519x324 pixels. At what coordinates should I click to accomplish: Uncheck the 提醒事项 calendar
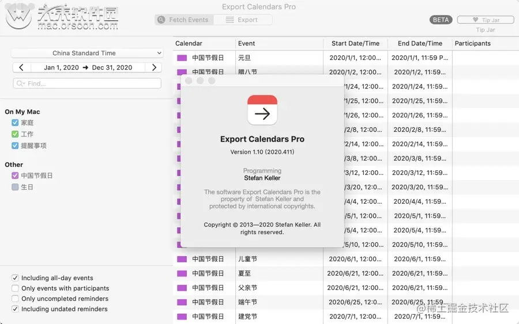pos(15,146)
